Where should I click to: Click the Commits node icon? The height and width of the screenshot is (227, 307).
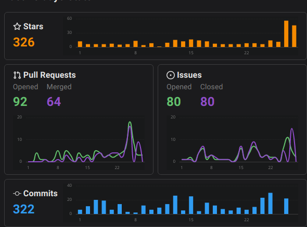17,194
